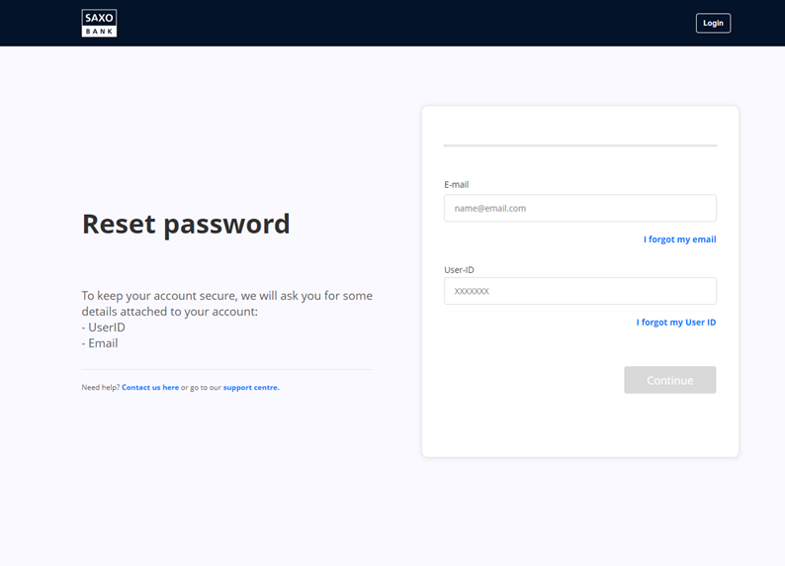
Task: Click the "Reset password" heading
Action: coord(186,224)
